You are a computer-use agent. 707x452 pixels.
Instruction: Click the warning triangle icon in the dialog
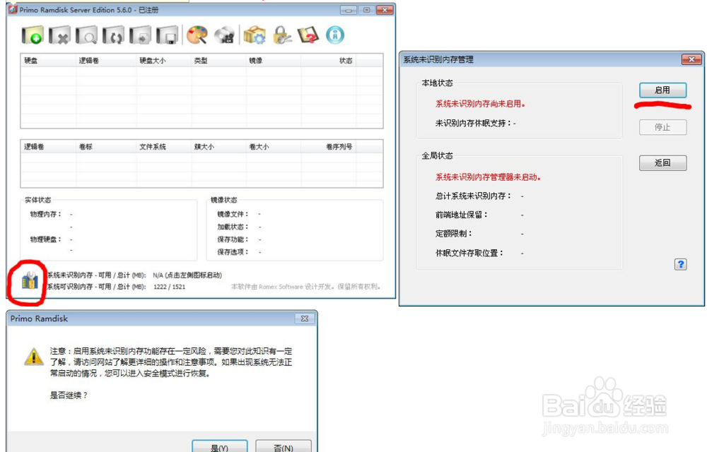(x=34, y=357)
